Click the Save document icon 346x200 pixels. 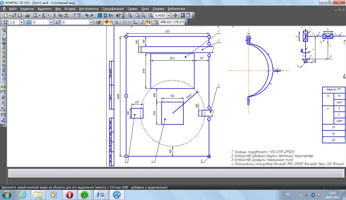click(x=20, y=16)
